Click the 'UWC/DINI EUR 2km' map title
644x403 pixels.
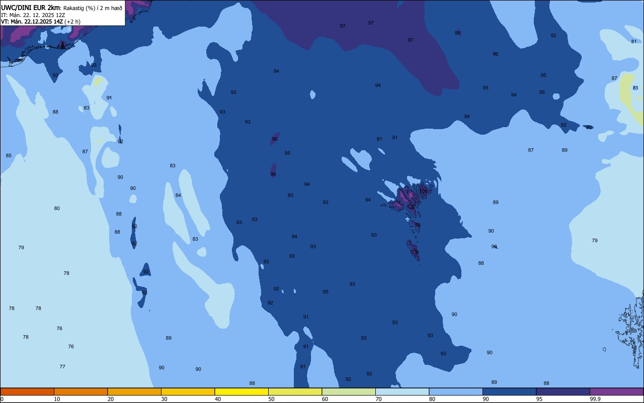[x=31, y=7]
